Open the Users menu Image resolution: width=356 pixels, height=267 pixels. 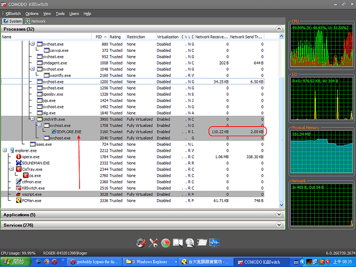[74, 13]
